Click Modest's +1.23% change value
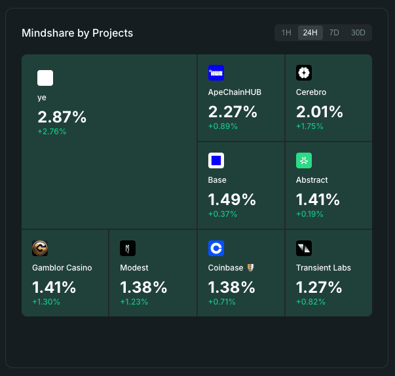This screenshot has width=395, height=376. [134, 302]
